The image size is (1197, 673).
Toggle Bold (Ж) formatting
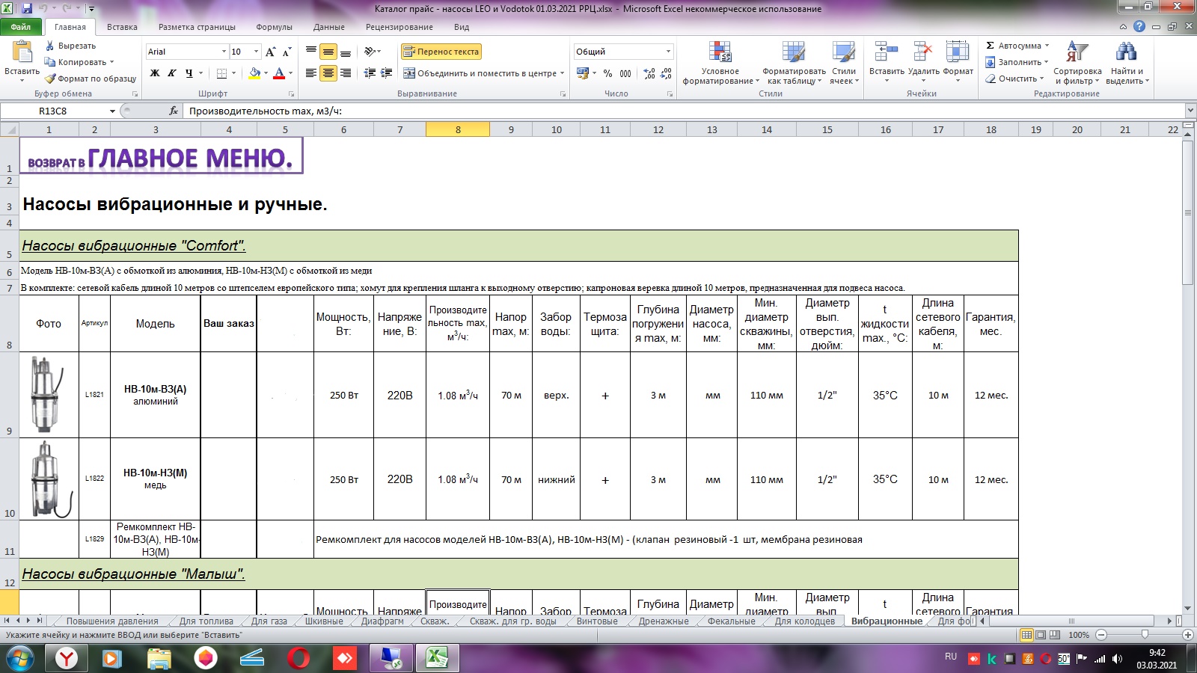tap(155, 73)
